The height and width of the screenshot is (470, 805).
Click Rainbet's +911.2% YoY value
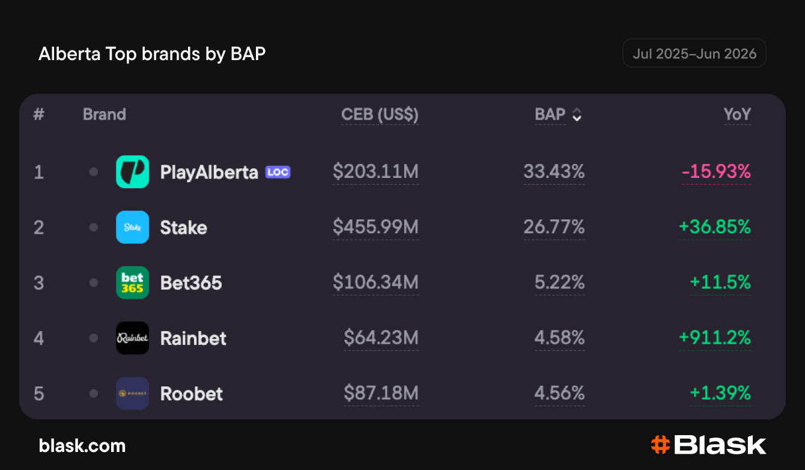tap(715, 338)
